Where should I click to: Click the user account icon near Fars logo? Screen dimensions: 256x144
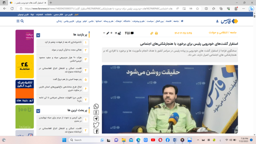click(x=217, y=21)
